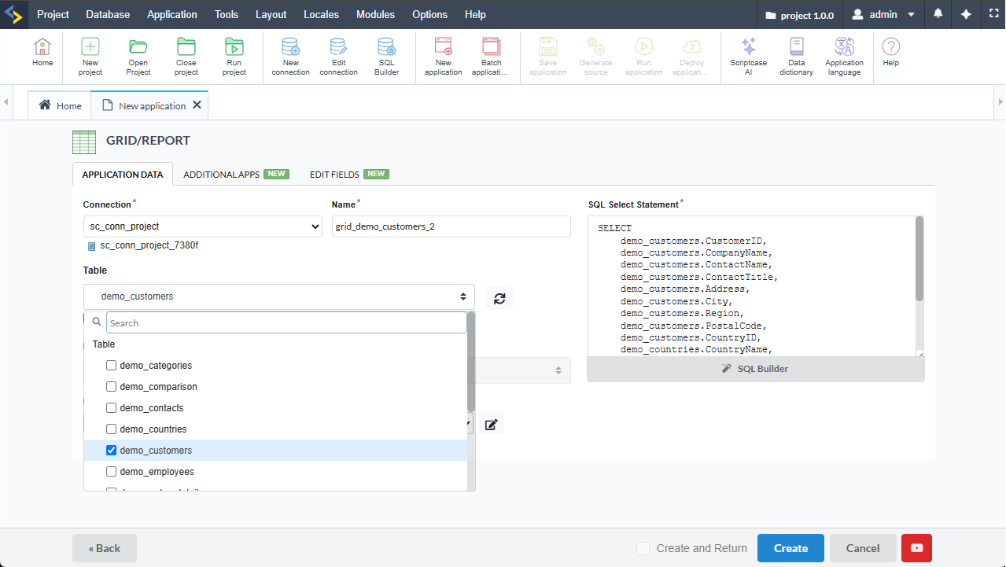This screenshot has height=567, width=1006.
Task: Check the demo_countries table checkbox
Action: [112, 429]
